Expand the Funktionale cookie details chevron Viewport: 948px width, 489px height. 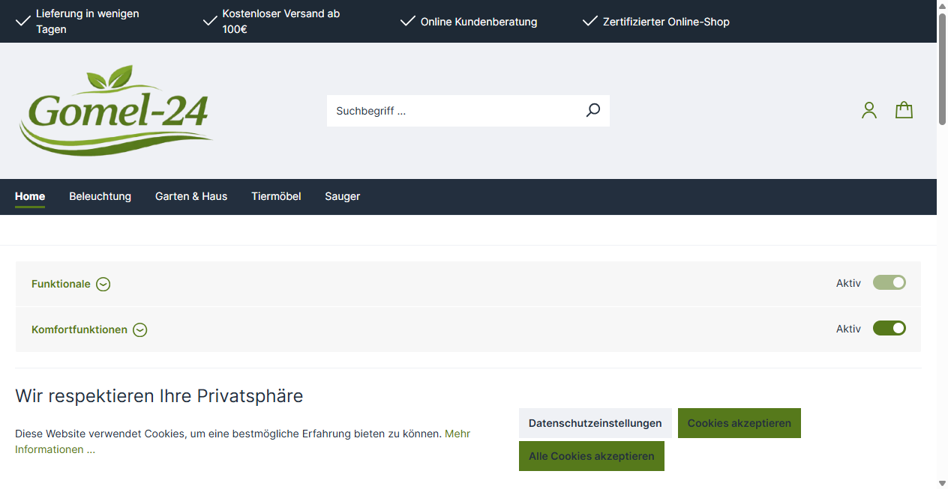(x=103, y=284)
